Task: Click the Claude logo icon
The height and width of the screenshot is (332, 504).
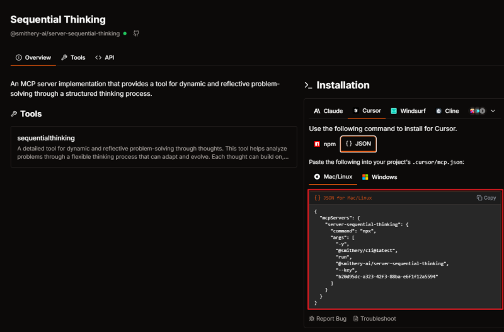Action: point(317,111)
